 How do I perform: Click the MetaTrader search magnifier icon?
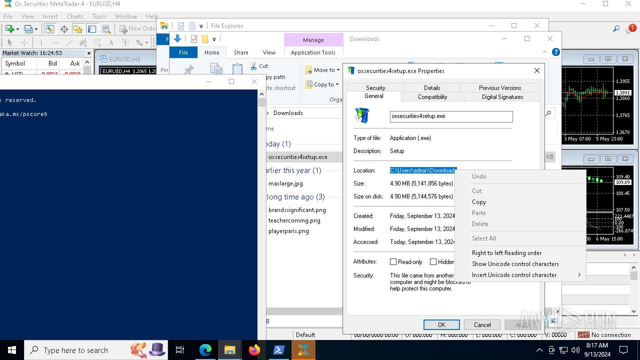pos(616,29)
